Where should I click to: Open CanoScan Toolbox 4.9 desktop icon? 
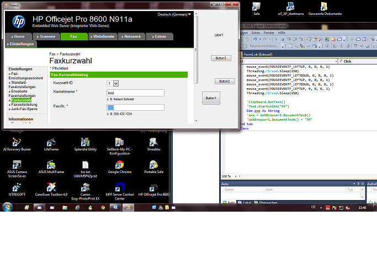51,190
